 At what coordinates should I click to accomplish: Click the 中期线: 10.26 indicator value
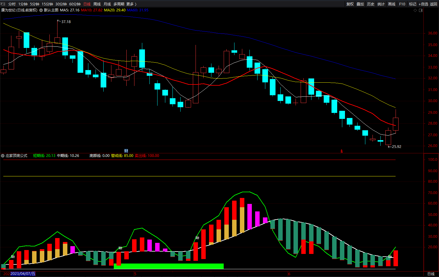(68, 156)
